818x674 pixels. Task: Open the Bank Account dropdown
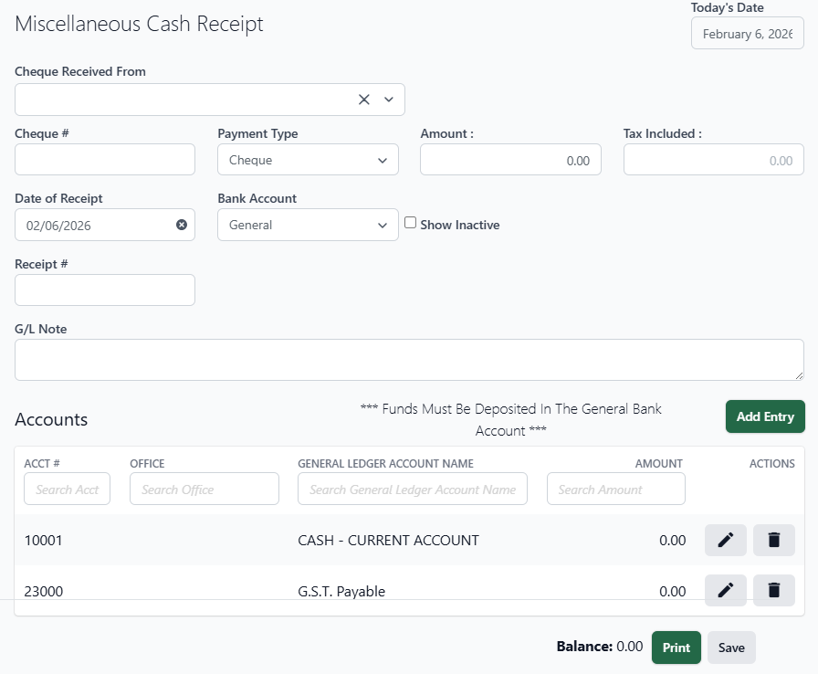308,225
